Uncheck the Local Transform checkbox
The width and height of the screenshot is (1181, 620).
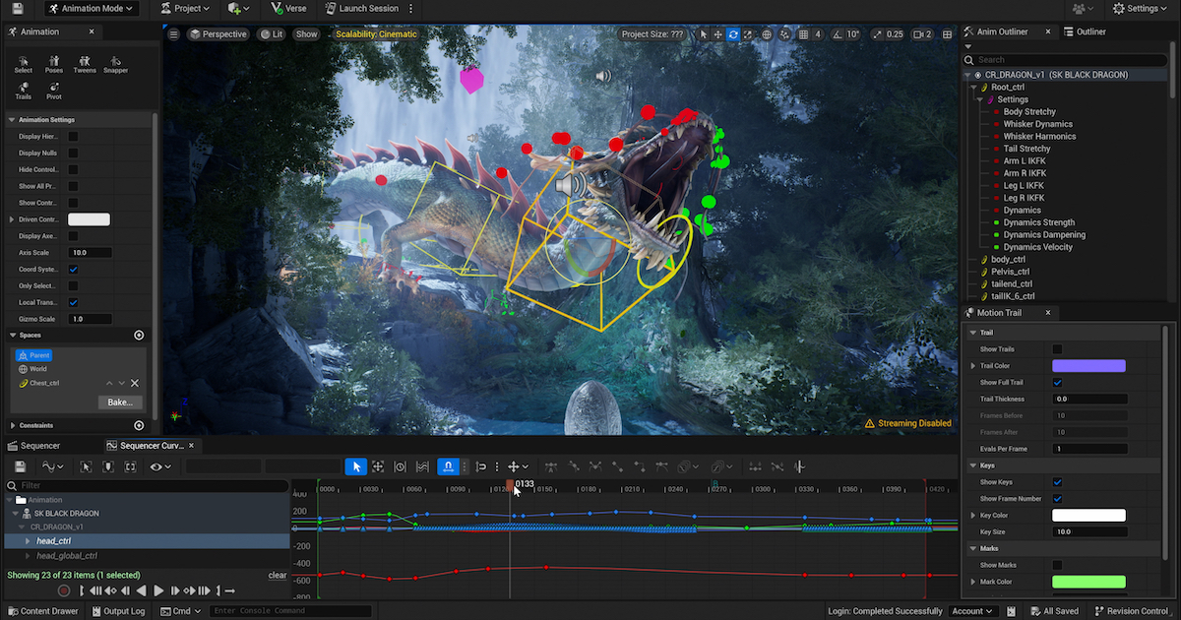tap(73, 302)
